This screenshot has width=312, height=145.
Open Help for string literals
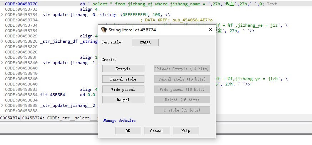[186, 131]
